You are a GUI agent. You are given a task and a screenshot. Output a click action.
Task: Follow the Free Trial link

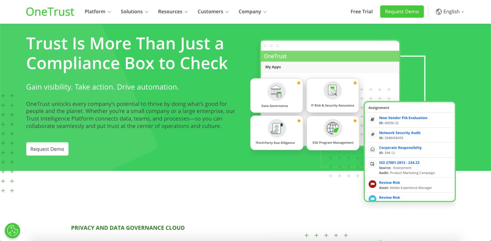coord(361,11)
